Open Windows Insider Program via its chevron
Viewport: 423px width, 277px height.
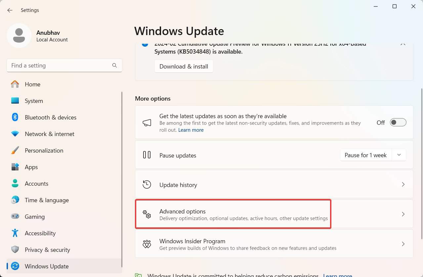403,244
